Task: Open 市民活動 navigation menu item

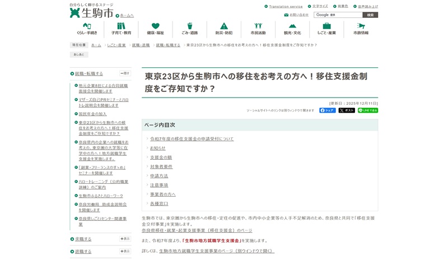Action: [x=258, y=29]
